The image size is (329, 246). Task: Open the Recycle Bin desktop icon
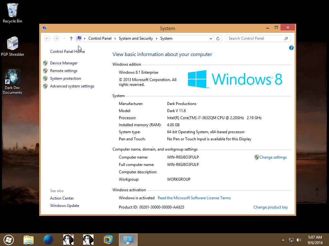[13, 13]
